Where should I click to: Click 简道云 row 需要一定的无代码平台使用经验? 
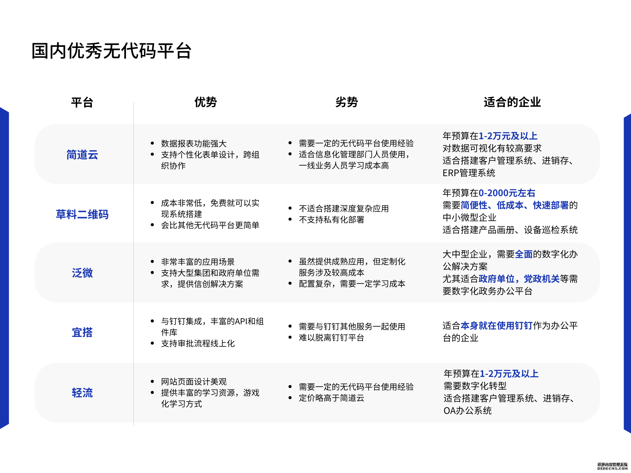click(x=356, y=143)
